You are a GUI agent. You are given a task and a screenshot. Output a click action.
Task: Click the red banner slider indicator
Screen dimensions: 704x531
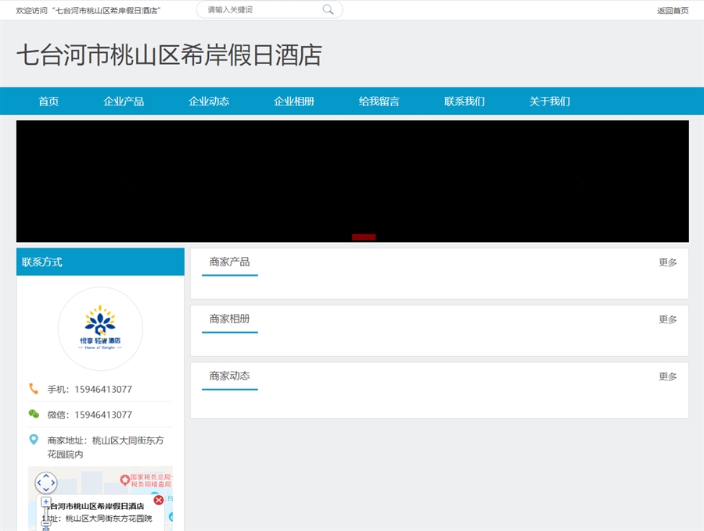pos(364,237)
